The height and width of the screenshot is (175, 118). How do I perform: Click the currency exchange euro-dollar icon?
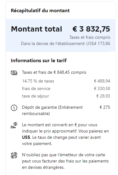pyautogui.click(x=14, y=155)
